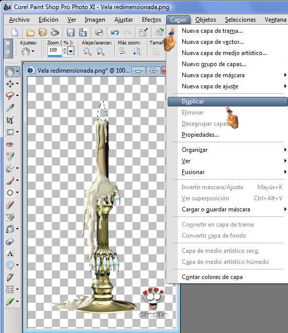Select the Pen tool

tap(10, 277)
